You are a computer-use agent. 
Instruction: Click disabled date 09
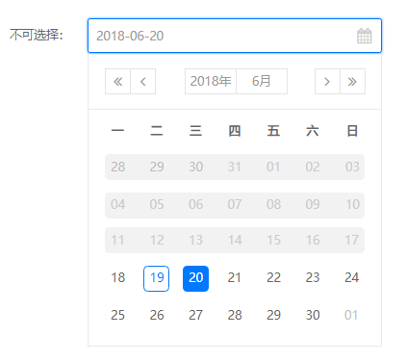(x=313, y=205)
